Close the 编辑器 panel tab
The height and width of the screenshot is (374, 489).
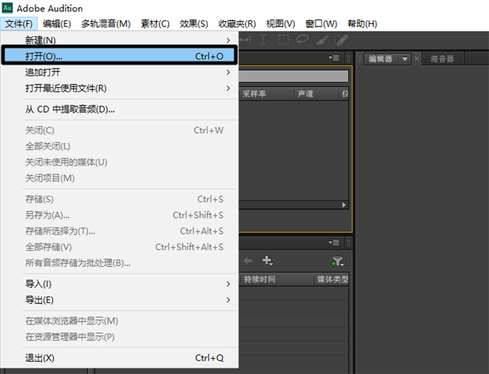[x=417, y=59]
